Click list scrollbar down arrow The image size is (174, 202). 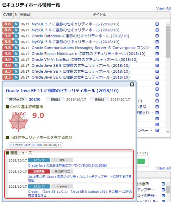tap(168, 131)
